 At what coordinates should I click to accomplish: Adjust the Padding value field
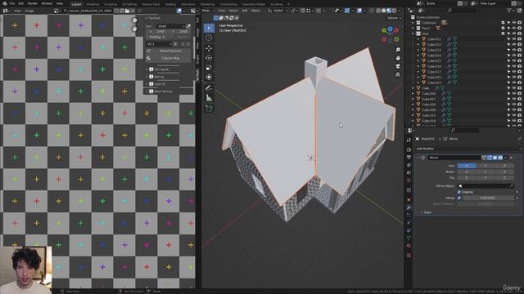tap(157, 37)
